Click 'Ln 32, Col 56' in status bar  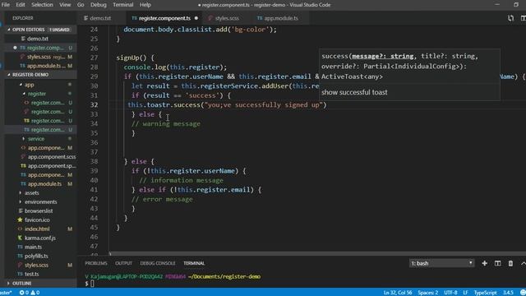pos(398,293)
